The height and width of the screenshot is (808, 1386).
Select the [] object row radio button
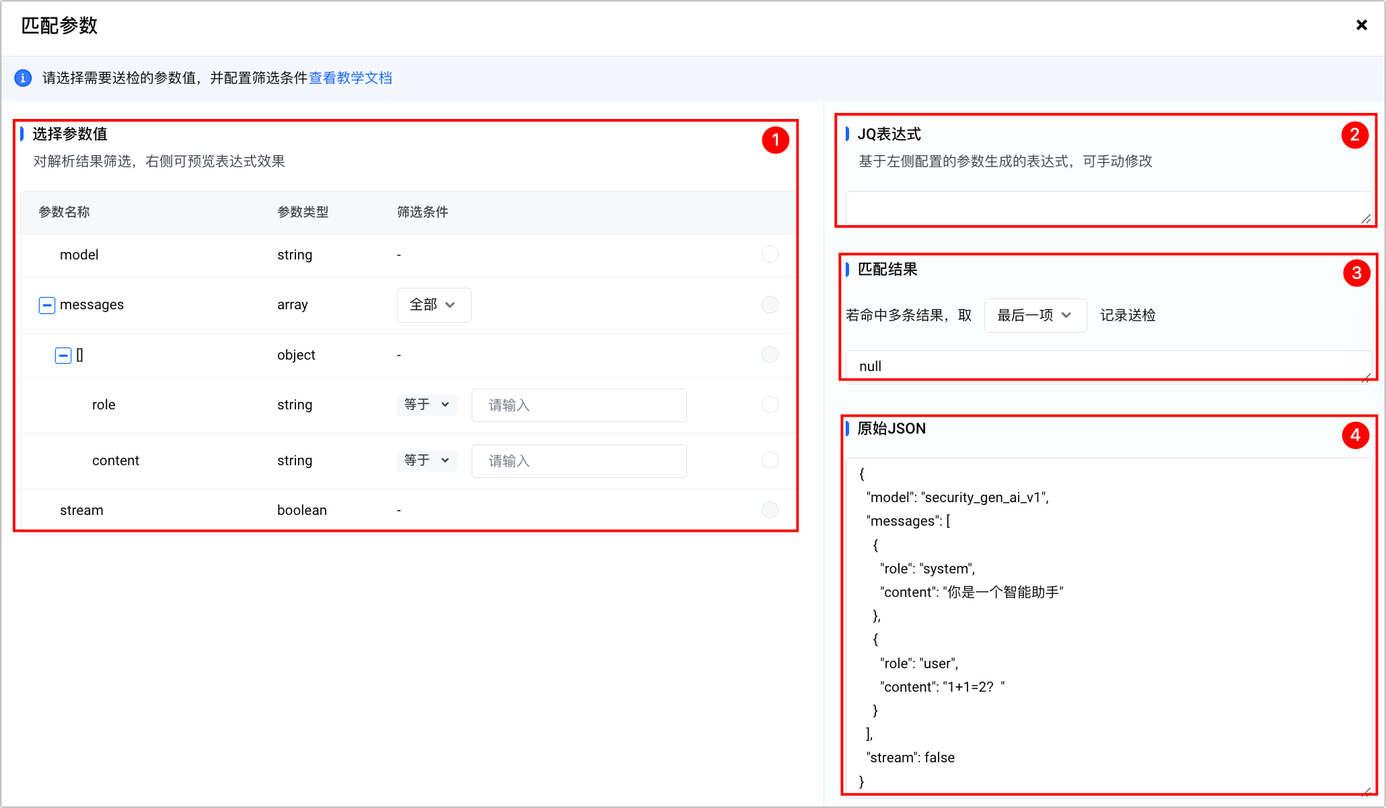tap(770, 354)
